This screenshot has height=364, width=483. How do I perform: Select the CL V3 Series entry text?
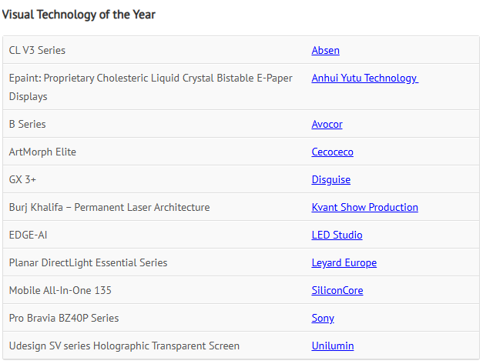(x=37, y=50)
